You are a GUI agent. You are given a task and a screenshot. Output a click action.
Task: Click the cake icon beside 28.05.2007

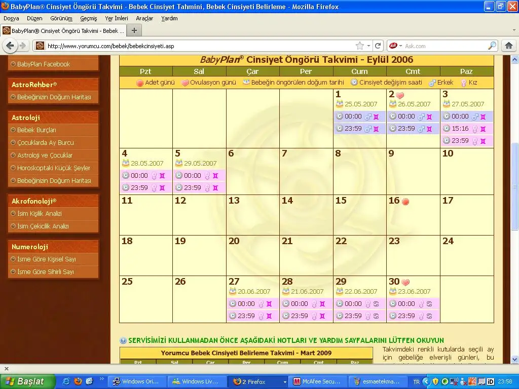click(126, 163)
